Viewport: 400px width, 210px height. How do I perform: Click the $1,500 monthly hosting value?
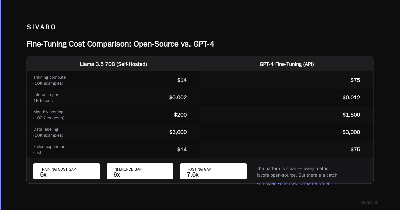coord(351,115)
